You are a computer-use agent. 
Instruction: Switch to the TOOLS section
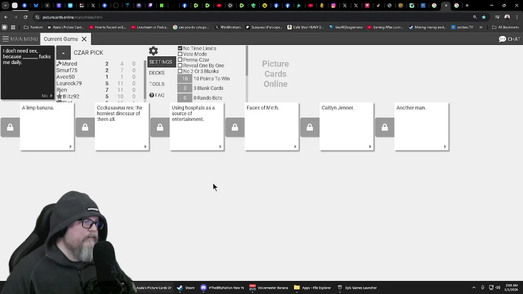pyautogui.click(x=157, y=84)
